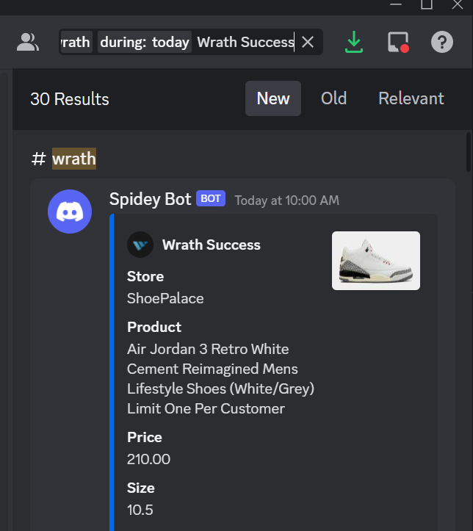The width and height of the screenshot is (473, 531).
Task: Click the 'Product' field label
Action: 154,327
